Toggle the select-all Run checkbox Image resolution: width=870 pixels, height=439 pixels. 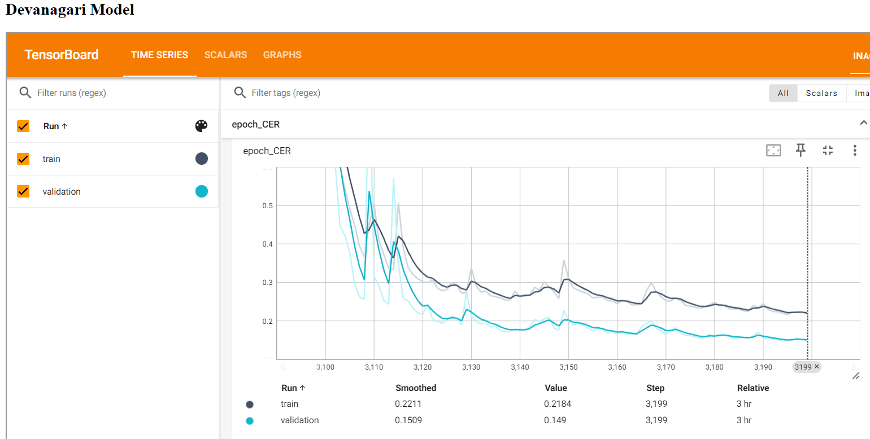coord(23,126)
